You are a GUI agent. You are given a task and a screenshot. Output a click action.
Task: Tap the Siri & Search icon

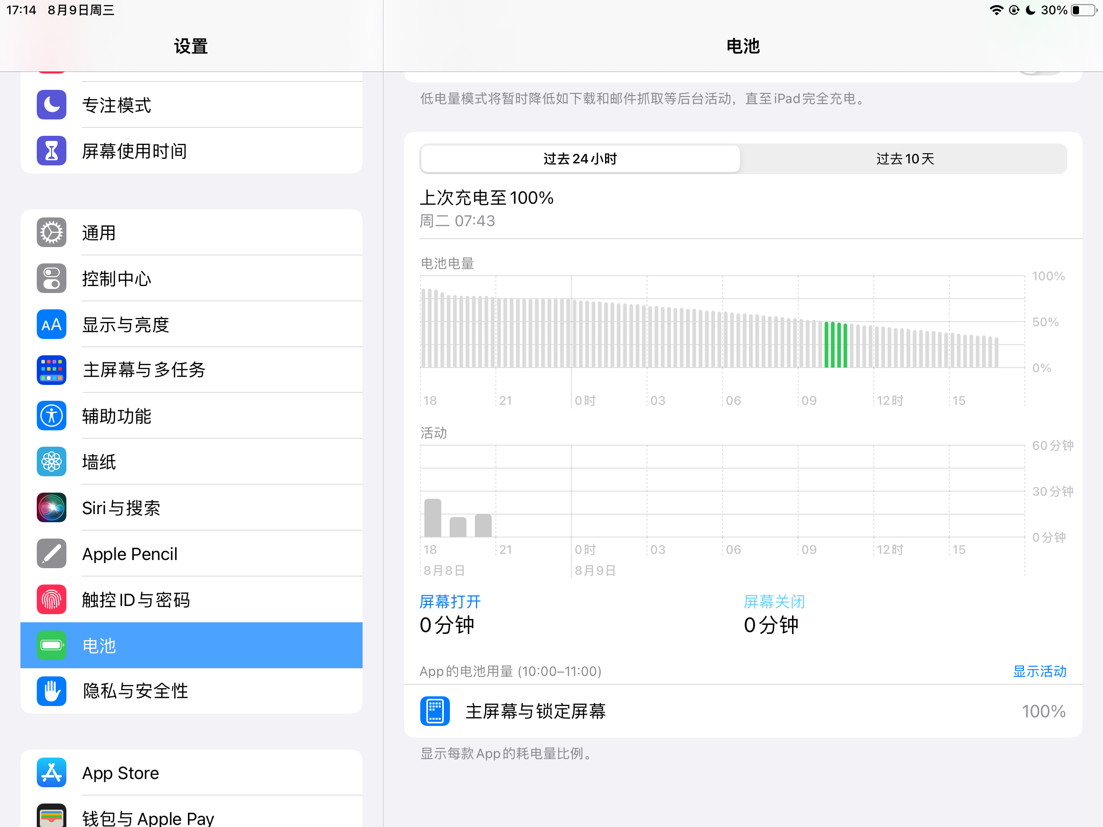pos(52,508)
